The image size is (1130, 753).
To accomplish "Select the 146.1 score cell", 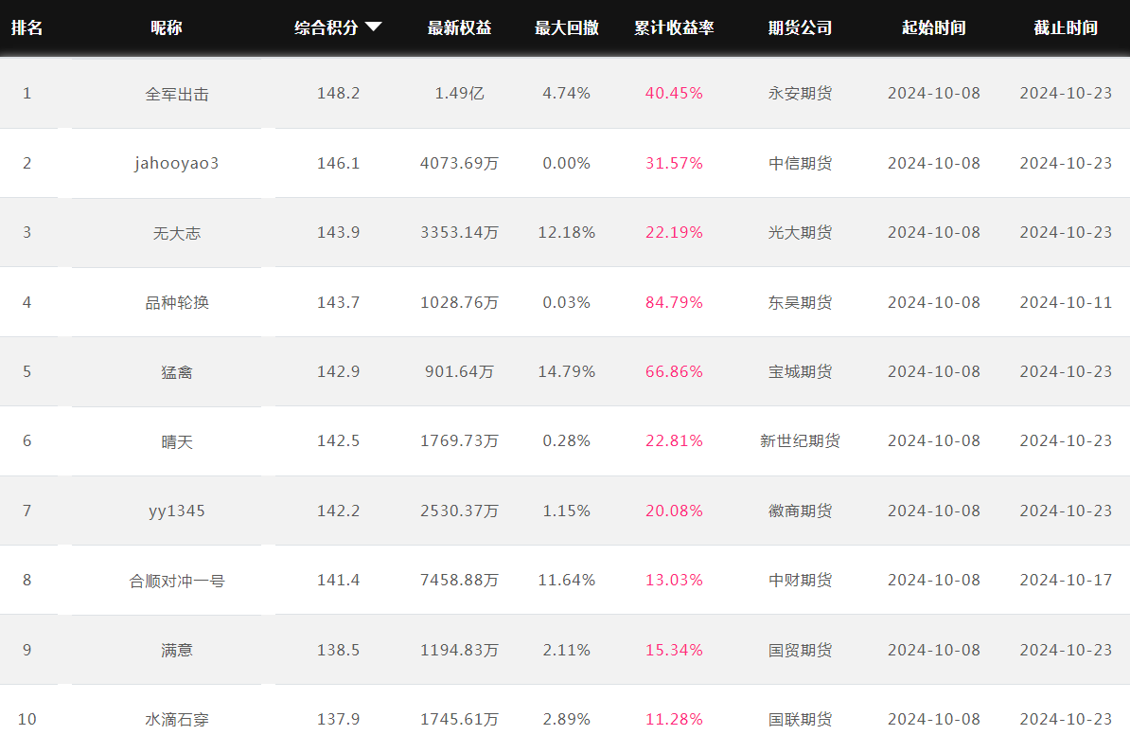I will 338,163.
